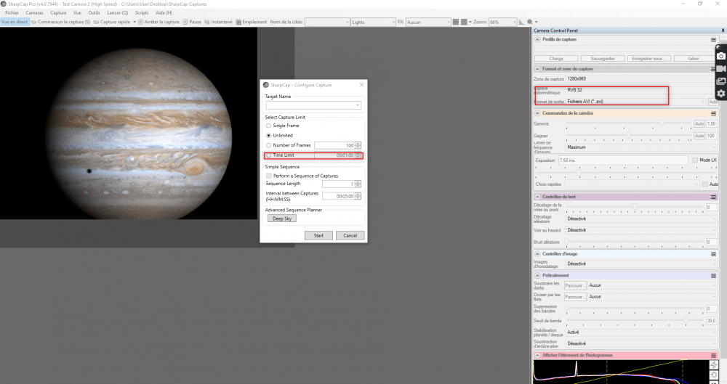Toggle the Vue en direct button
Screen dimensions: 727x384
15,22
